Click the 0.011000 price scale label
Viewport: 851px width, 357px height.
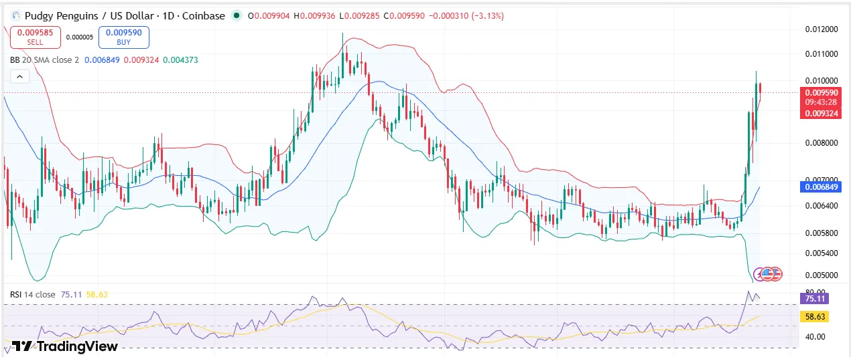pyautogui.click(x=821, y=53)
